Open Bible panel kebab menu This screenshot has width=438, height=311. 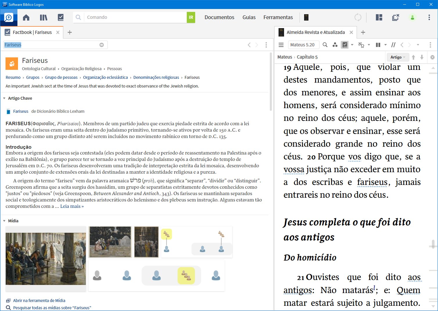click(x=430, y=45)
